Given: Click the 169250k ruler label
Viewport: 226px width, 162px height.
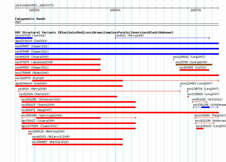Looking at the screenshot, I should 34,10.
